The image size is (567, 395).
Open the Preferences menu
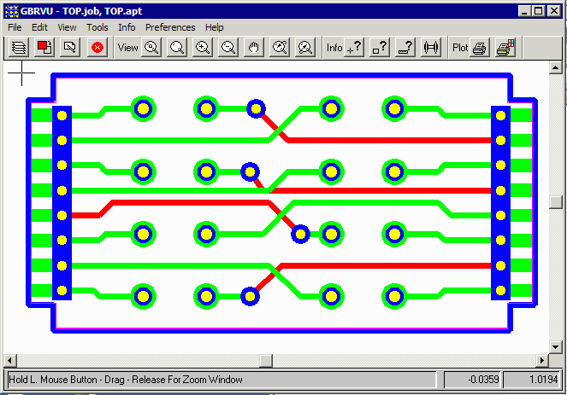(170, 27)
